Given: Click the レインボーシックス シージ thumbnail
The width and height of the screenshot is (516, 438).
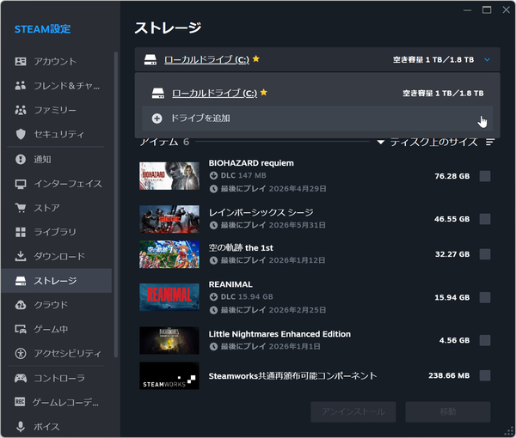Looking at the screenshot, I should click(x=169, y=219).
